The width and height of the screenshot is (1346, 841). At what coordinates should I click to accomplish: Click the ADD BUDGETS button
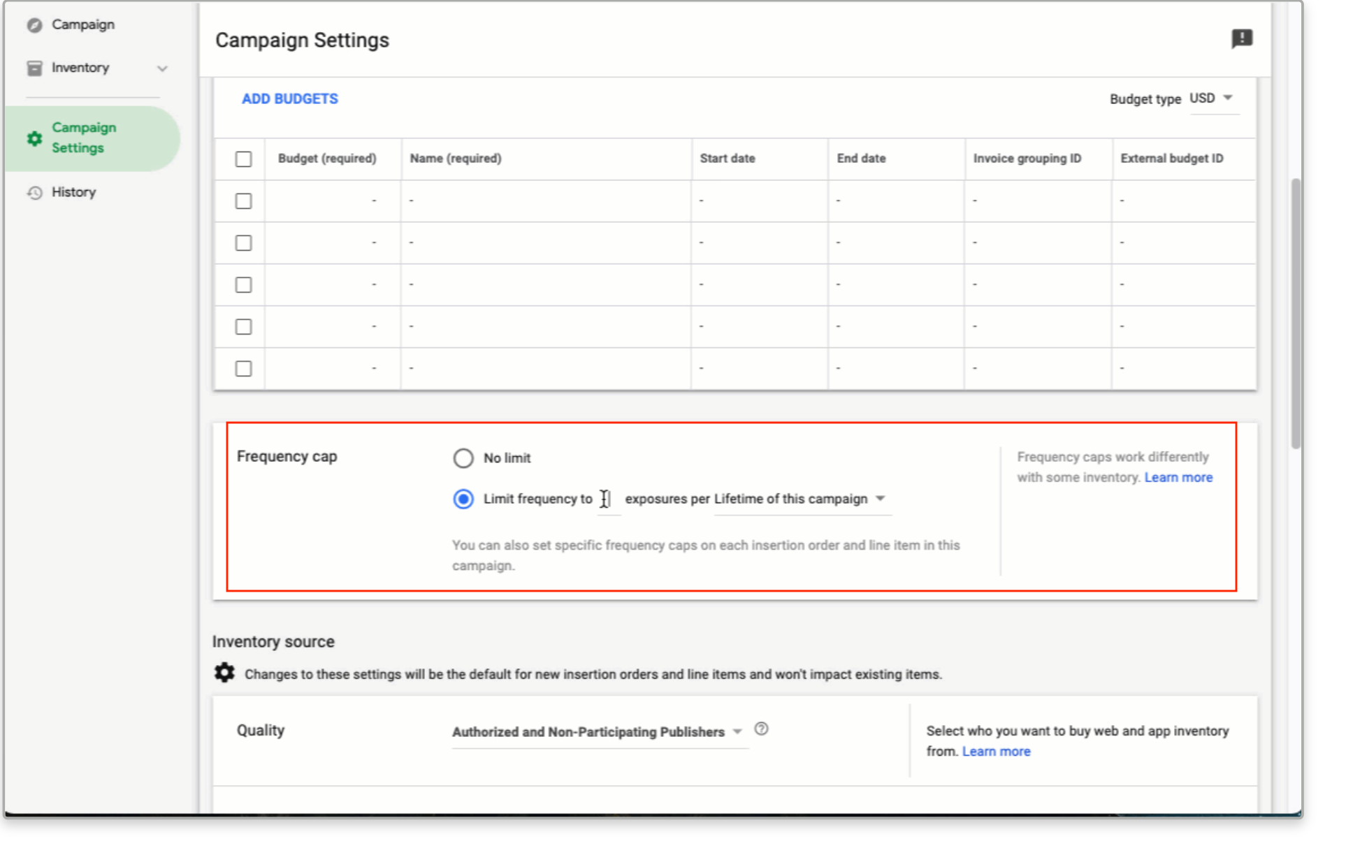point(289,99)
